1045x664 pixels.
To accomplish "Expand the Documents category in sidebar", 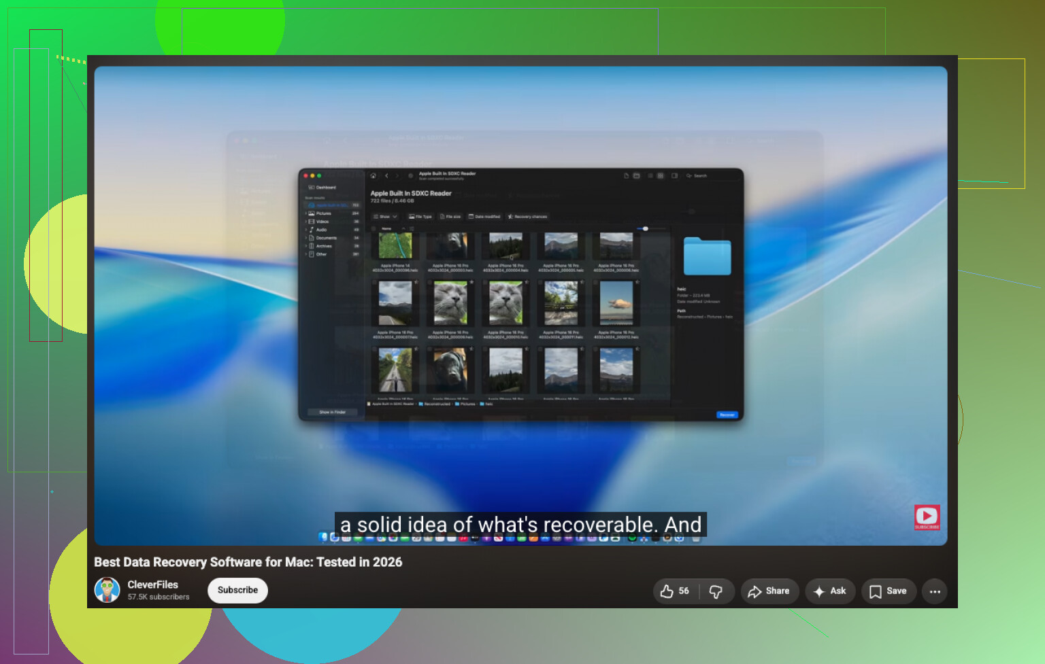I will tap(305, 238).
